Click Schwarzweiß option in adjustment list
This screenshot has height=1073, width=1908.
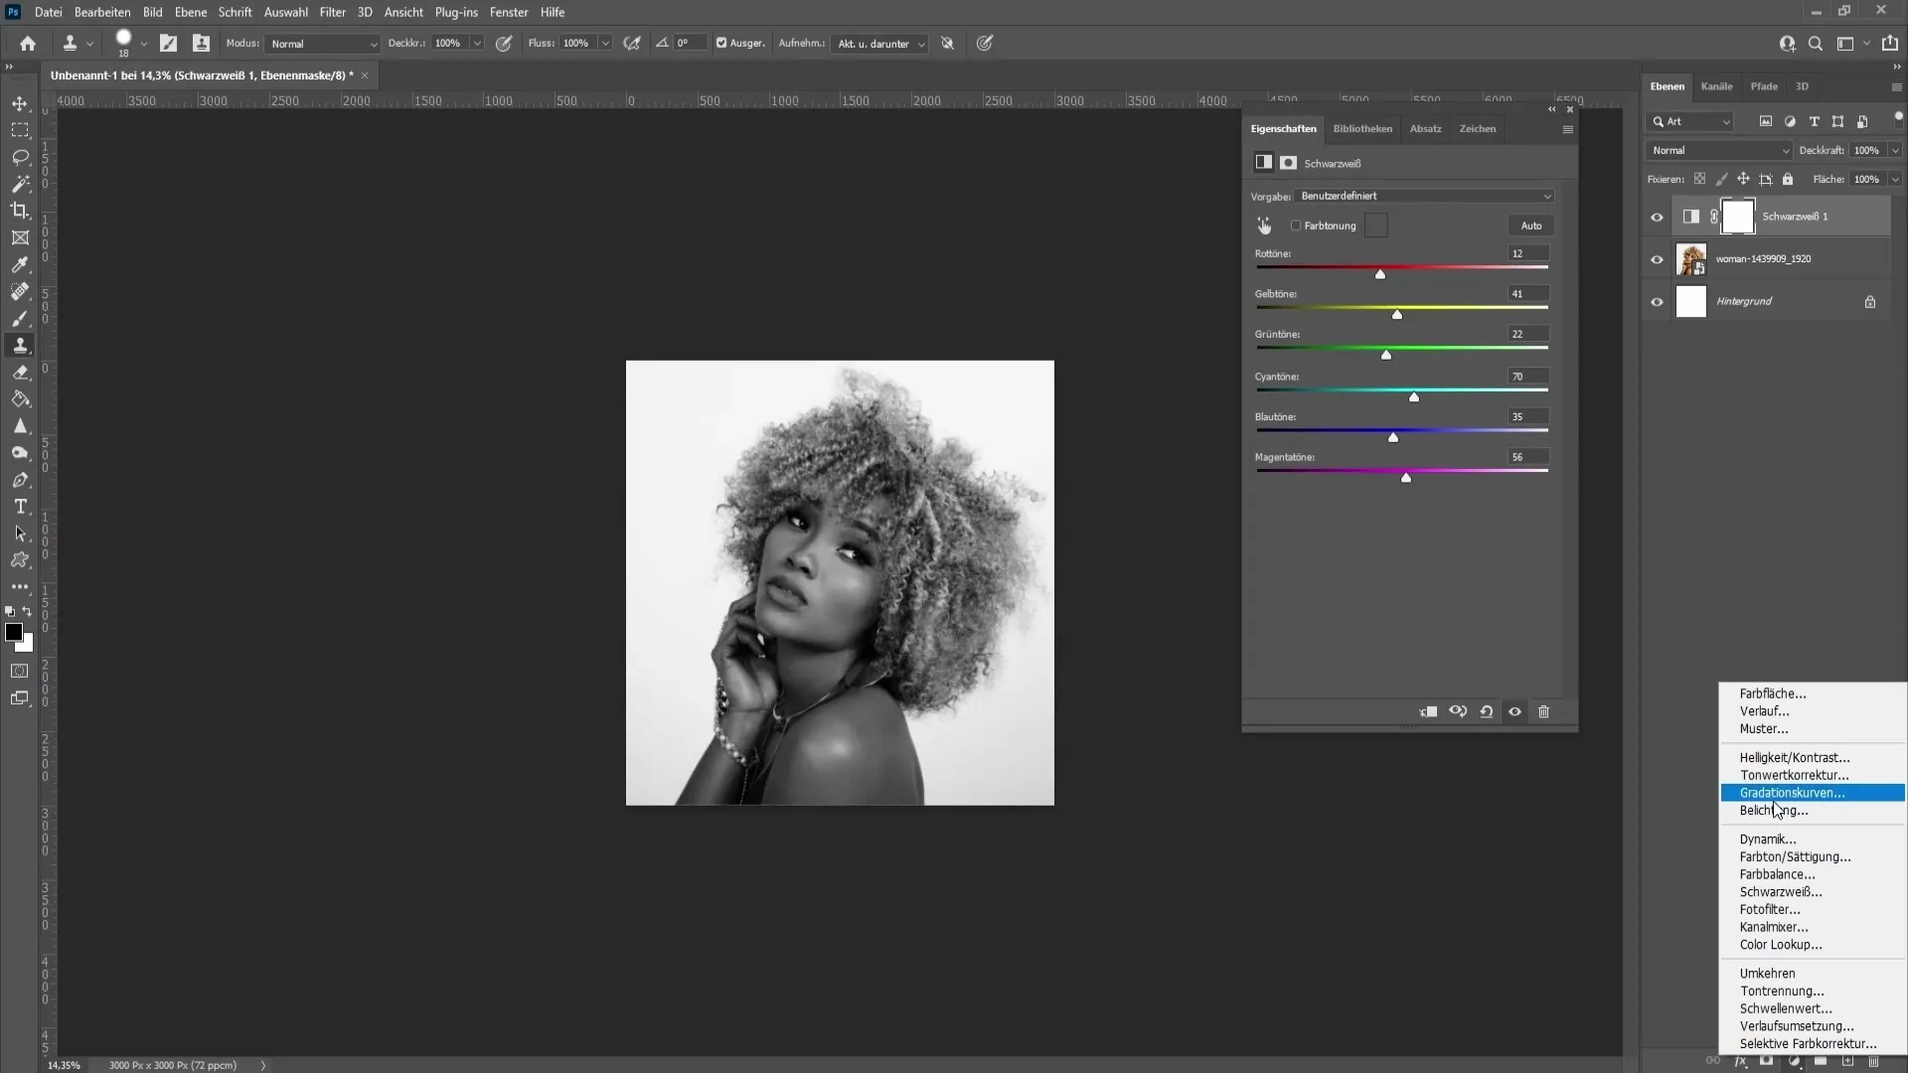click(x=1782, y=891)
